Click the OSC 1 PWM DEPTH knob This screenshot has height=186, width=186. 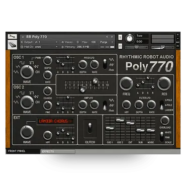coord(48,61)
